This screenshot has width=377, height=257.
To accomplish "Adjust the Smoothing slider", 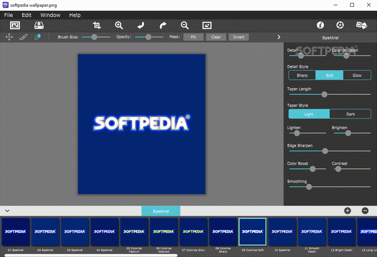I will (x=330, y=187).
